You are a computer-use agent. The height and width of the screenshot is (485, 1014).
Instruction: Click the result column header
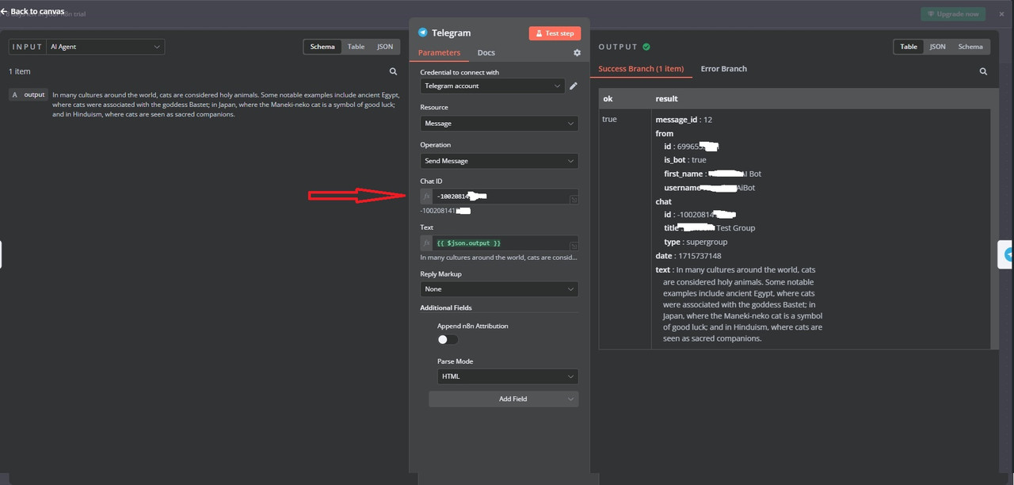click(x=666, y=99)
